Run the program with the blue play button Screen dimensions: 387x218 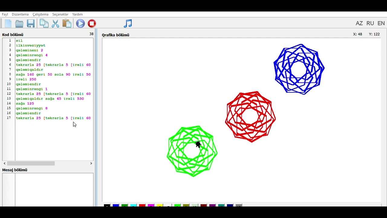(x=80, y=23)
